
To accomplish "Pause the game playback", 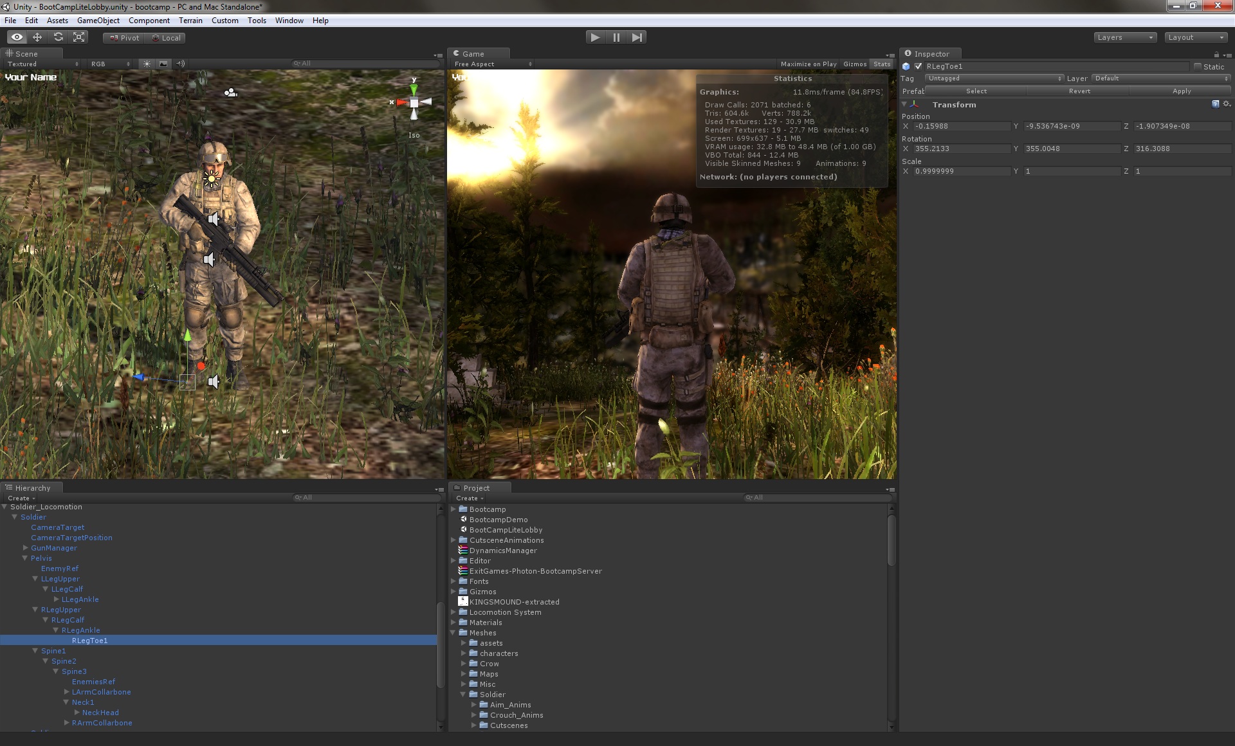I will (616, 37).
